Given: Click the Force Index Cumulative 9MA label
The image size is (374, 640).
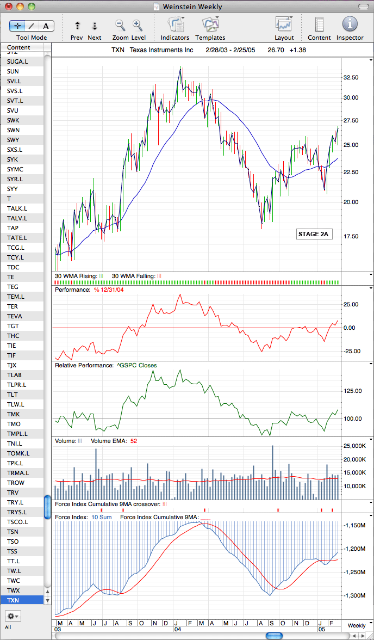Looking at the screenshot, I should [x=165, y=517].
